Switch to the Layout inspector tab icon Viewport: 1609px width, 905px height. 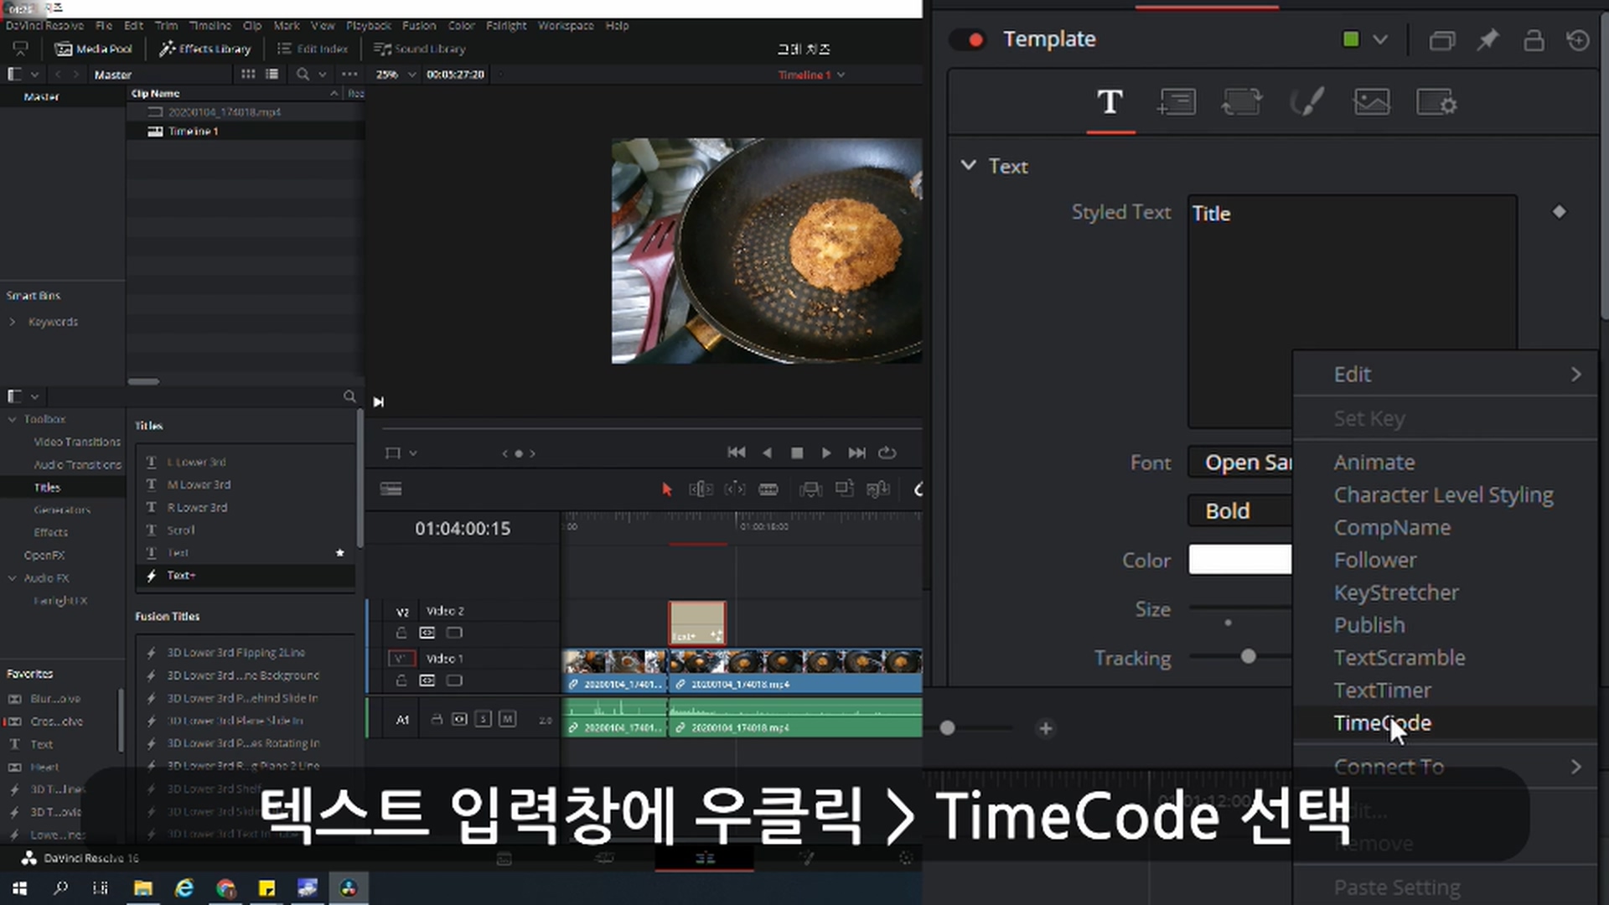pos(1177,102)
